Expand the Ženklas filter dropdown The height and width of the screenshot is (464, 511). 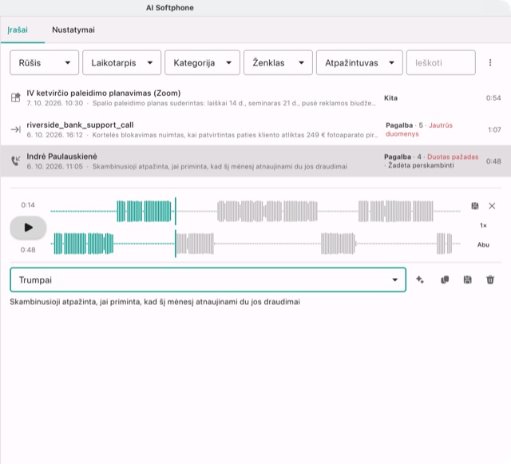pos(278,62)
